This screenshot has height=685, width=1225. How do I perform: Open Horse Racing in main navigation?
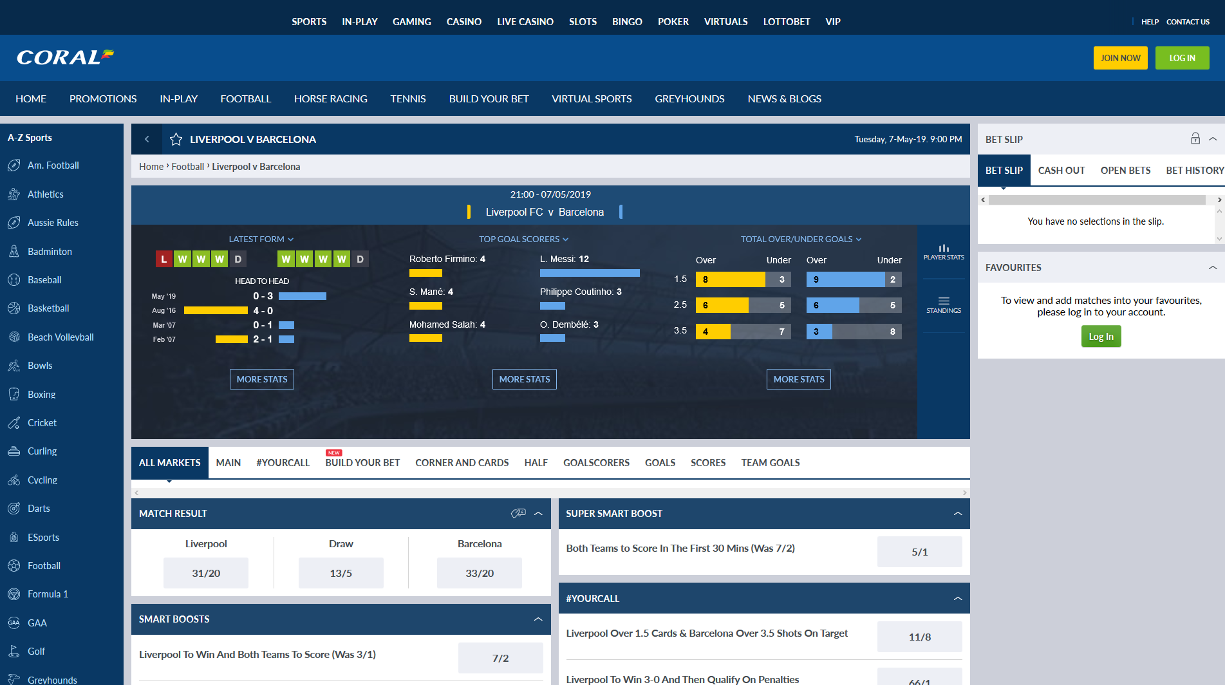[331, 99]
